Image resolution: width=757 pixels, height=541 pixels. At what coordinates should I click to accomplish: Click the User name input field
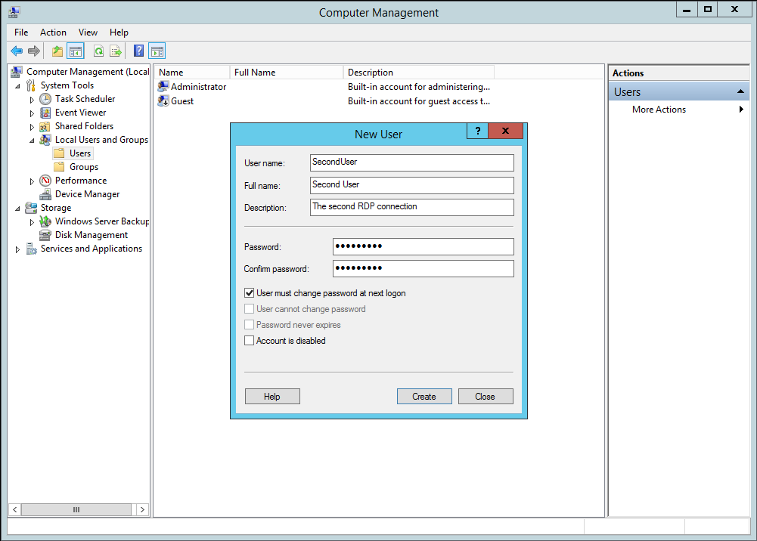coord(412,162)
